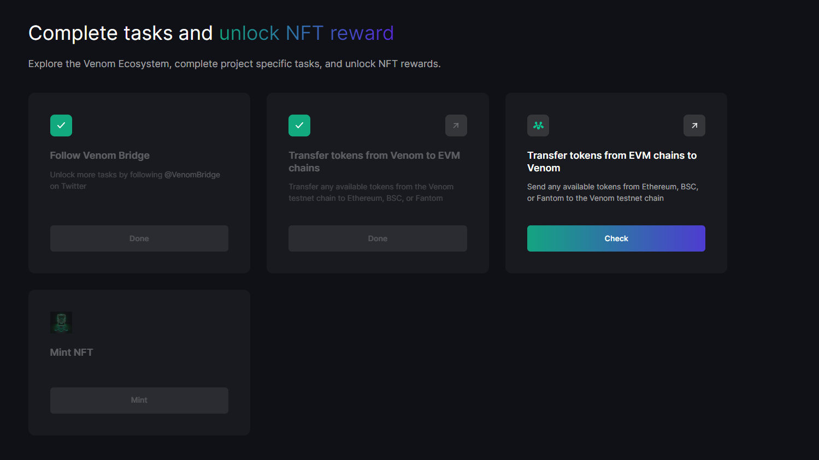
Task: Click Done button under Follow Venom Bridge
Action: (x=139, y=238)
